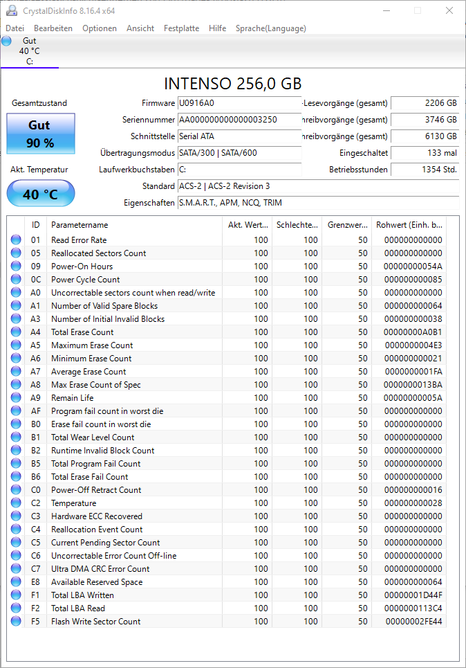Viewport: 466px width, 668px height.
Task: Click the Akt. Temperatur label
Action: click(x=39, y=170)
